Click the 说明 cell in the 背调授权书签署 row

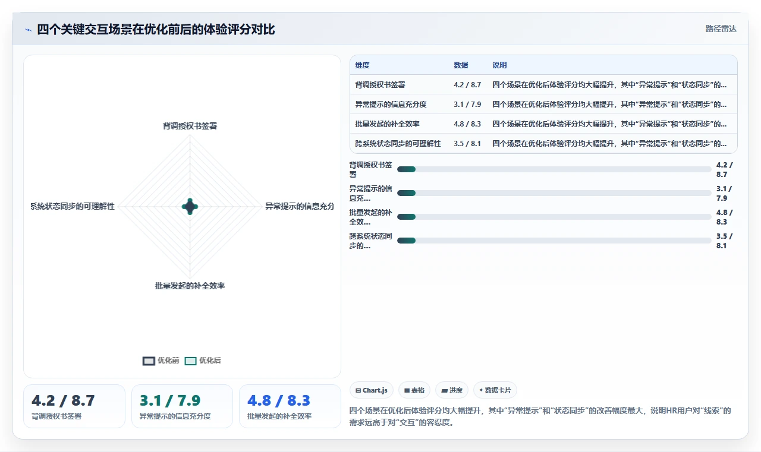[612, 85]
